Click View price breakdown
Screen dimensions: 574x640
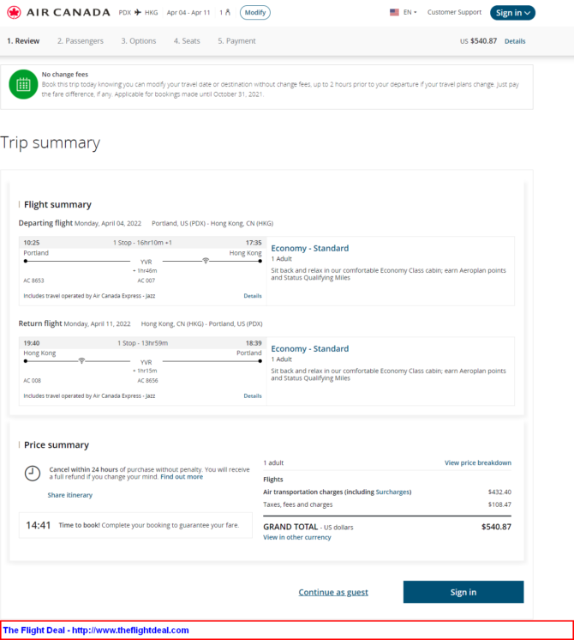[x=478, y=463]
